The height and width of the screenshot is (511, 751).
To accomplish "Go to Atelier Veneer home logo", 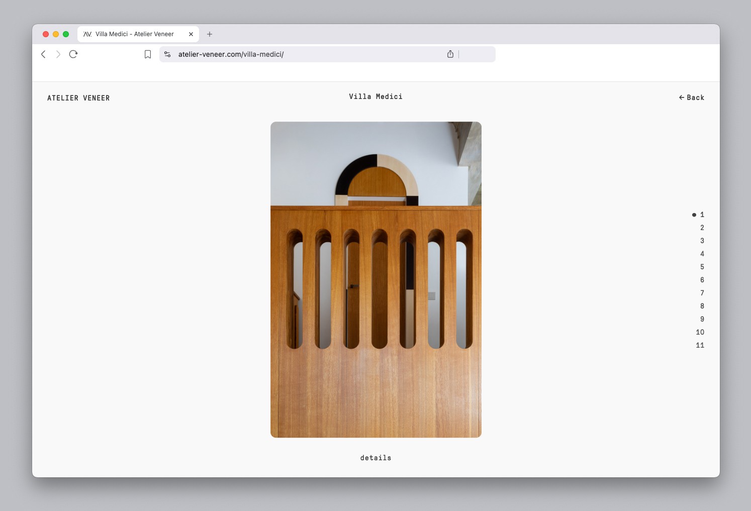I will click(x=78, y=98).
